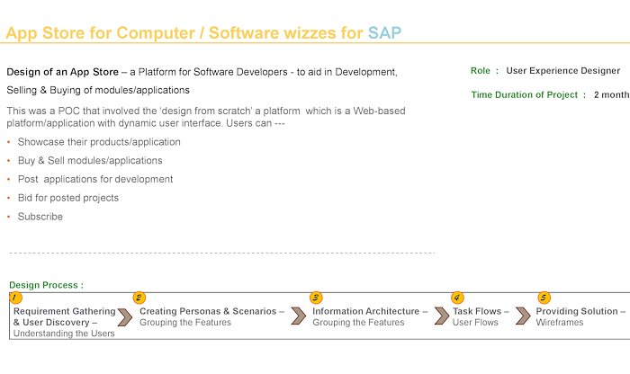630x374 pixels.
Task: Click the 'Subscribe' bullet
Action: point(40,217)
